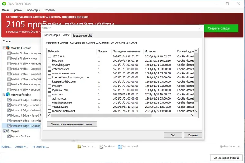
Task: Click the По умолчан... link
Action: 40,147
